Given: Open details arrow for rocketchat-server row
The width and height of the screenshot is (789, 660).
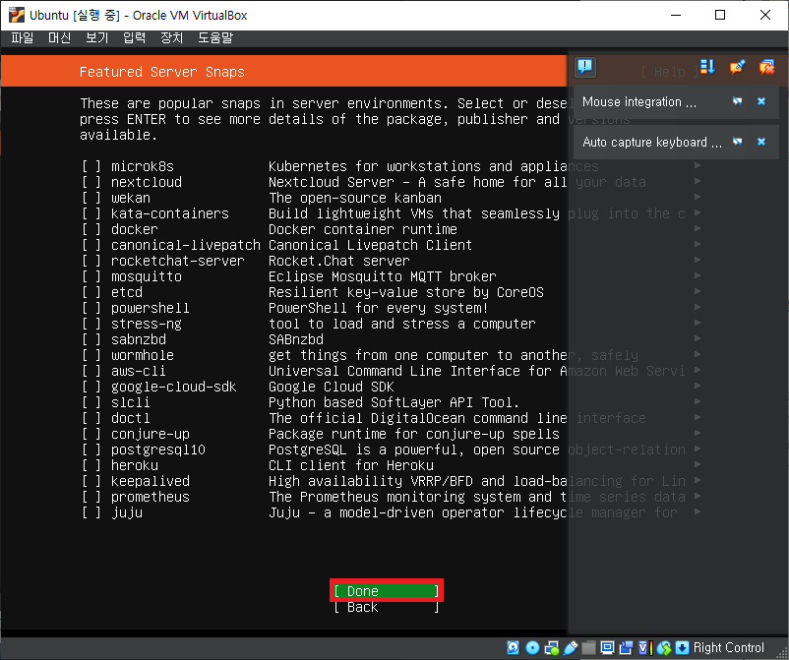Looking at the screenshot, I should 698,260.
